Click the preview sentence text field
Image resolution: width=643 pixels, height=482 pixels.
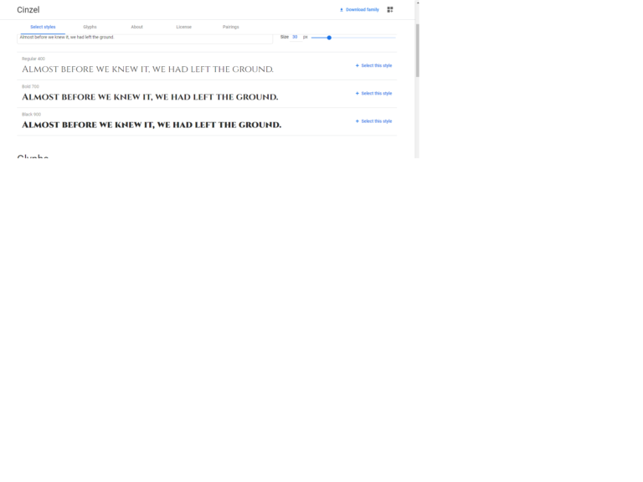[x=145, y=38]
